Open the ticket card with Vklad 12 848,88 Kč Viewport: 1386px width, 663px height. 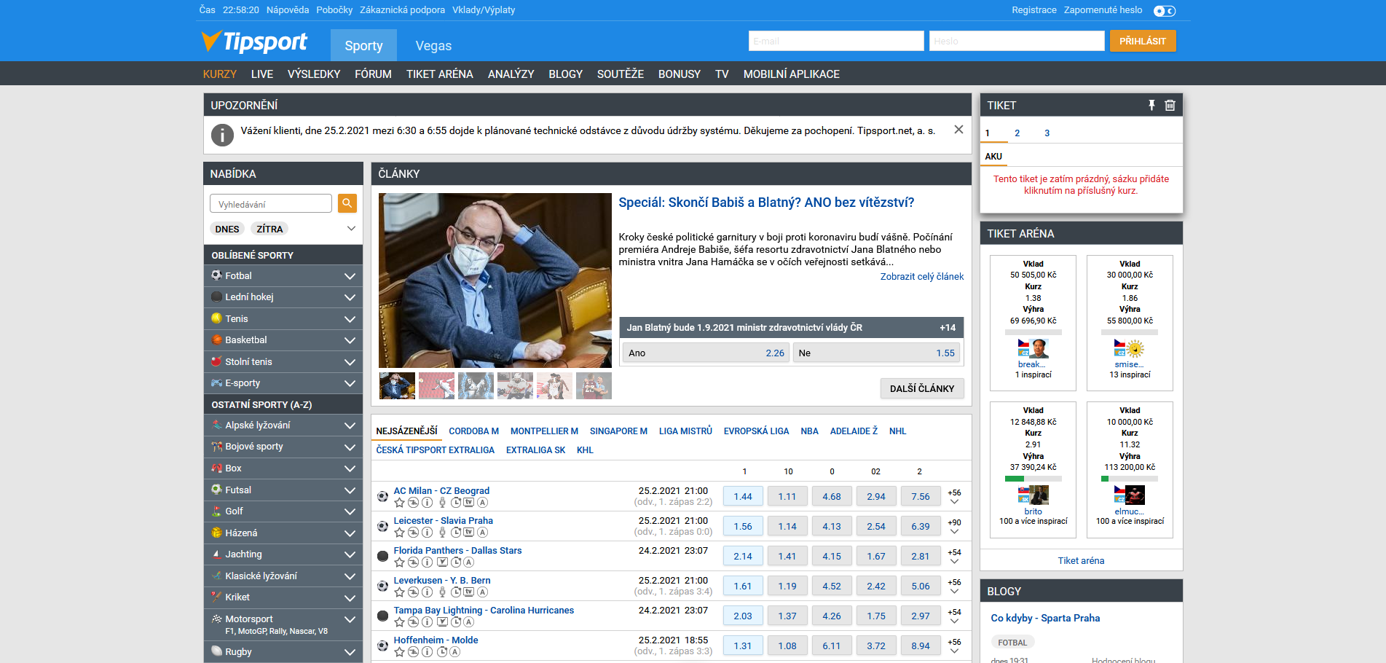point(1033,470)
